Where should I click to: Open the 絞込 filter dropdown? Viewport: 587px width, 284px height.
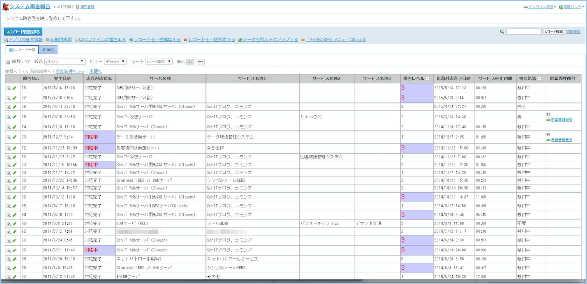pyautogui.click(x=65, y=62)
